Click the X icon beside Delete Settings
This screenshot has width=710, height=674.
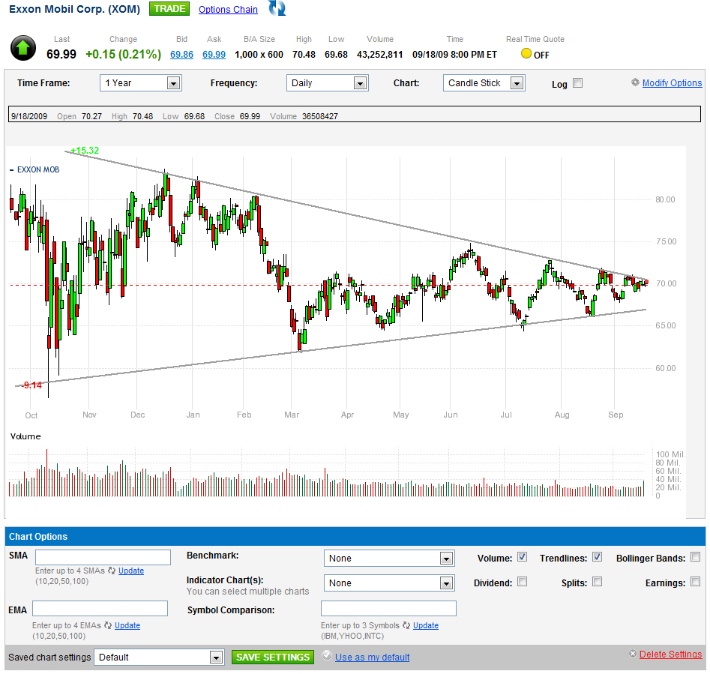(633, 654)
